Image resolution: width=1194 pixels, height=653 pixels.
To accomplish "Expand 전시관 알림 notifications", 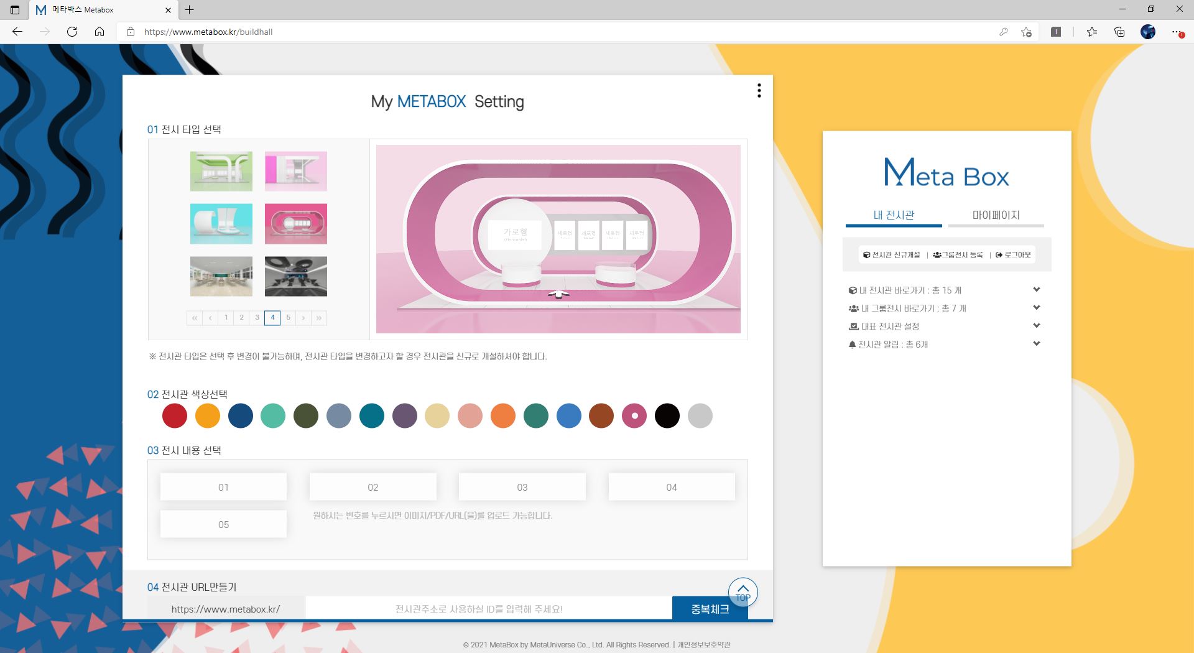I will coord(1036,344).
